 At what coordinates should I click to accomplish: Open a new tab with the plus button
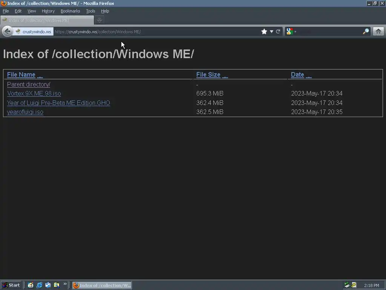(x=100, y=20)
